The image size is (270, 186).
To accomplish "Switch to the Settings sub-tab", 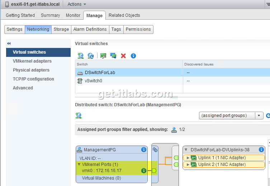I will tap(15, 29).
